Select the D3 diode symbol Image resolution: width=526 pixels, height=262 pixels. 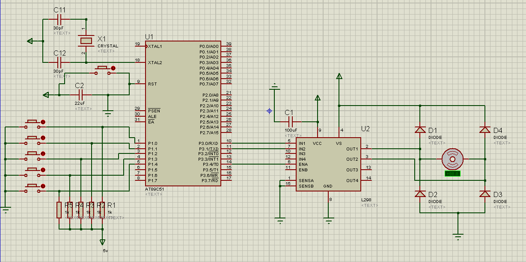(x=485, y=194)
